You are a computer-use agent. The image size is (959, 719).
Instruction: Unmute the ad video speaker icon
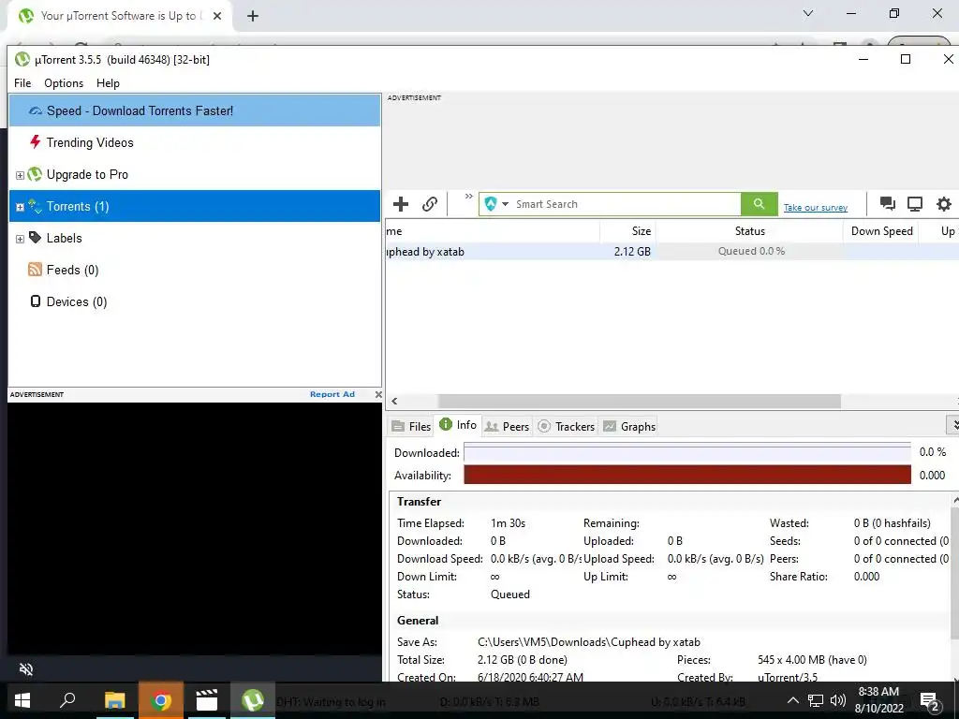point(25,669)
